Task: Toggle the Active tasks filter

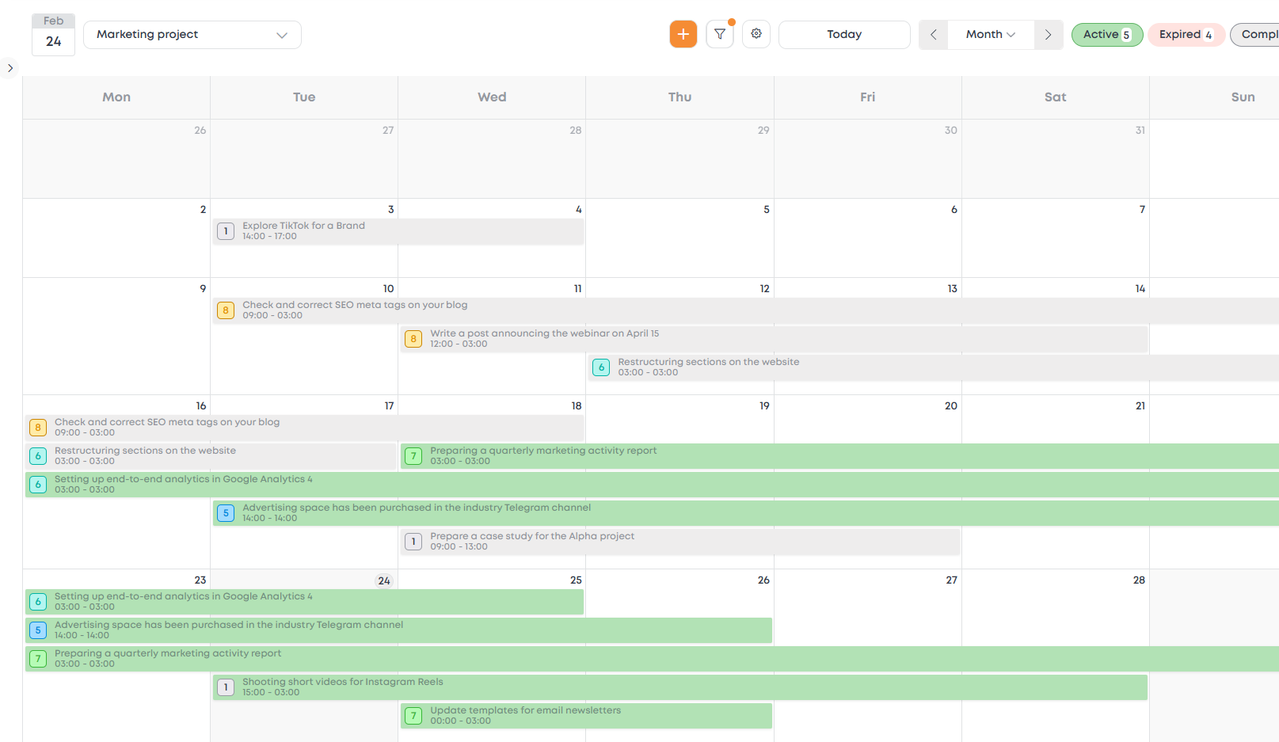Action: click(1106, 35)
